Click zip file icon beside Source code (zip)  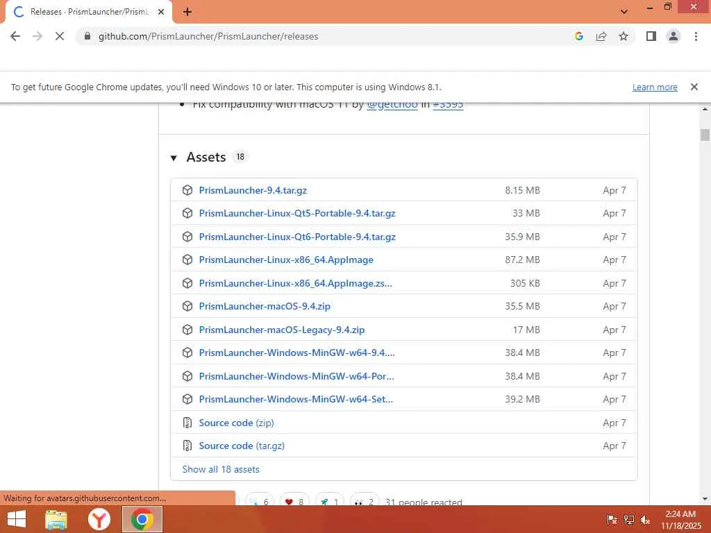187,423
